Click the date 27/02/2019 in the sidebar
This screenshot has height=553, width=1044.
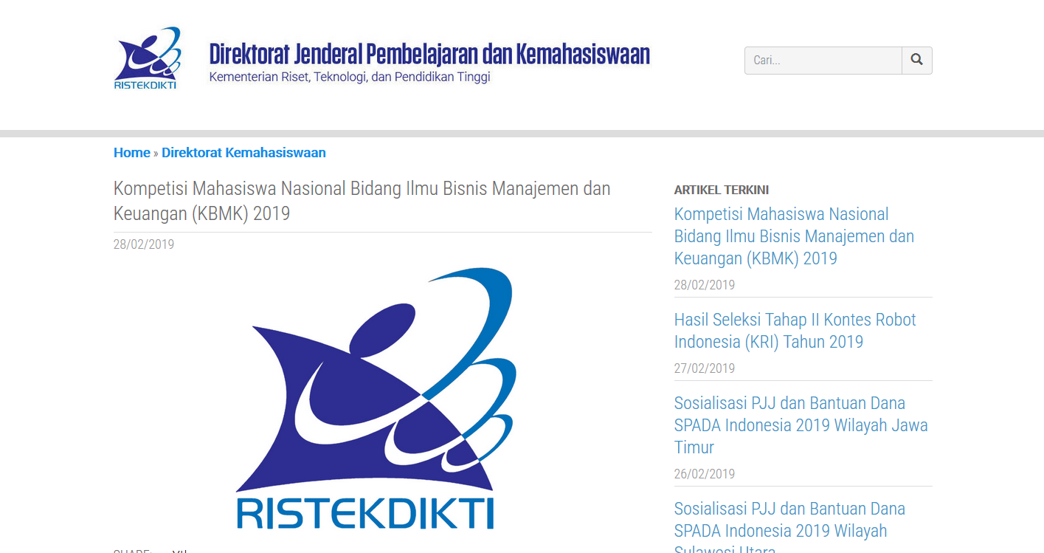(705, 368)
